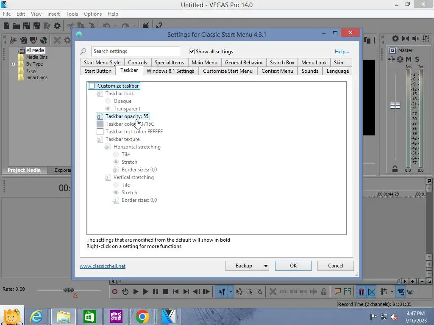The height and width of the screenshot is (325, 434).
Task: Switch to Windows 8.1 Settings tab
Action: pos(170,71)
